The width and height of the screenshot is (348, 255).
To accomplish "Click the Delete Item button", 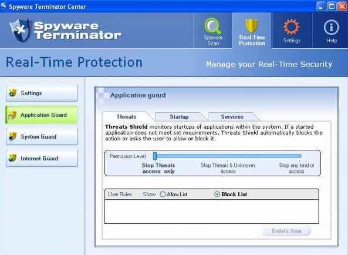I will pos(286,231).
